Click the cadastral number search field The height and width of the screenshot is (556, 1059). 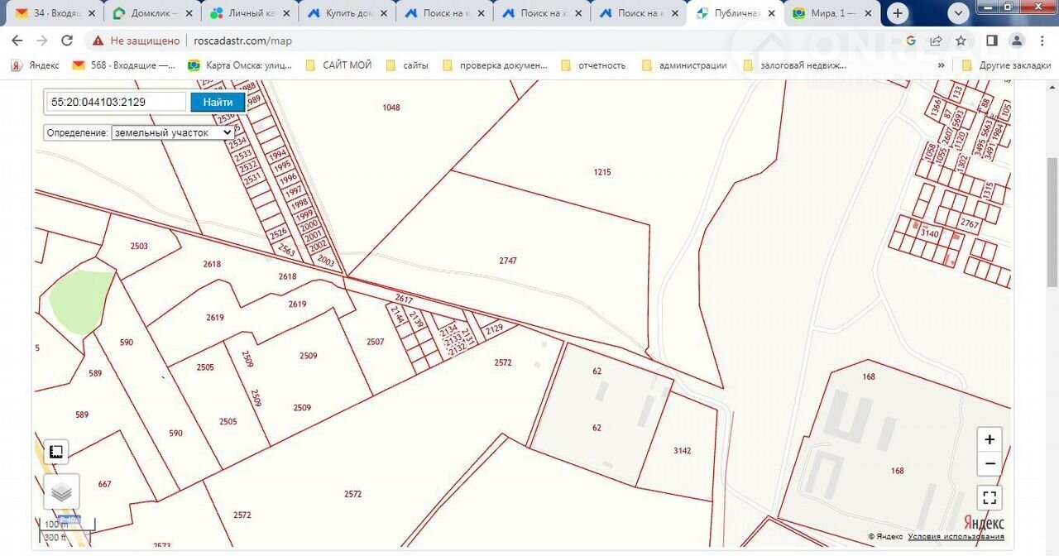coord(116,102)
